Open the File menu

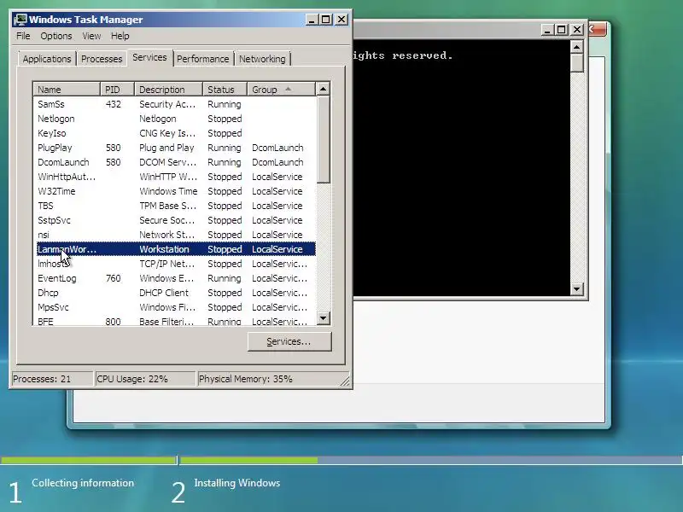[23, 36]
